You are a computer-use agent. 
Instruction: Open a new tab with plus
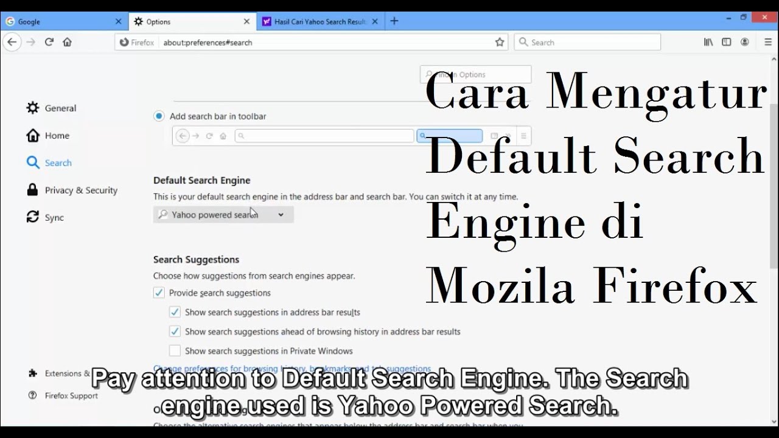tap(394, 21)
